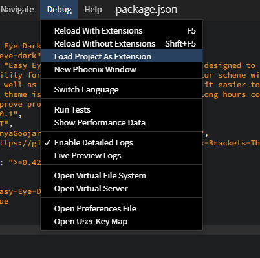Open Preferences File entry
The image size is (260, 258).
pos(122,208)
